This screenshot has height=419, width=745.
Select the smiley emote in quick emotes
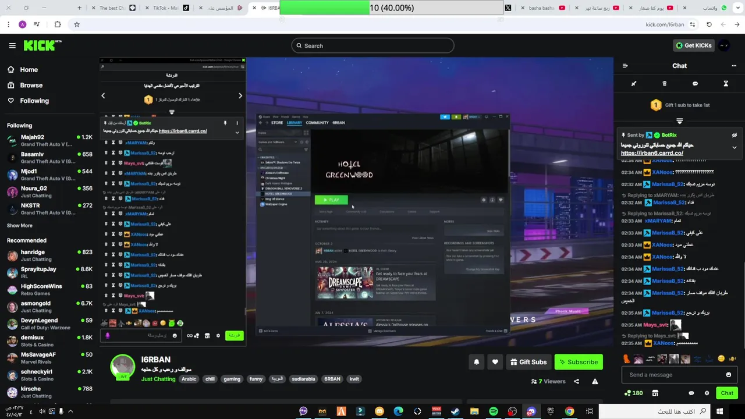pyautogui.click(x=721, y=358)
